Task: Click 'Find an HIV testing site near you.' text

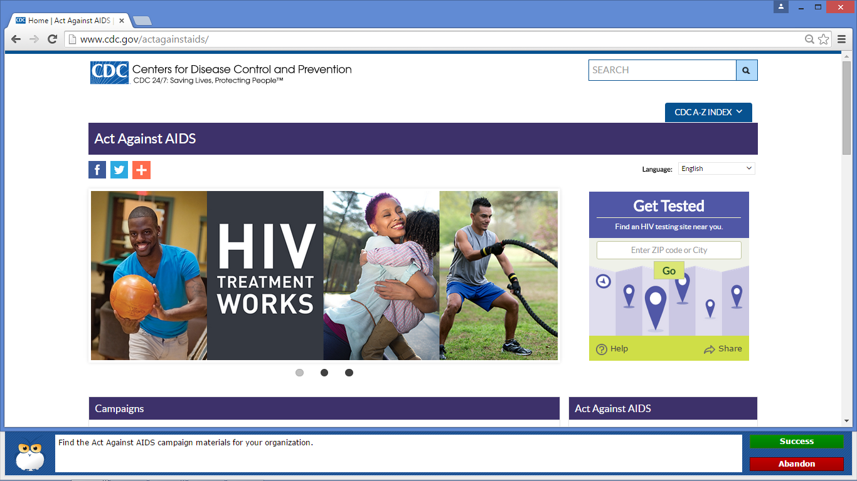Action: (x=669, y=227)
